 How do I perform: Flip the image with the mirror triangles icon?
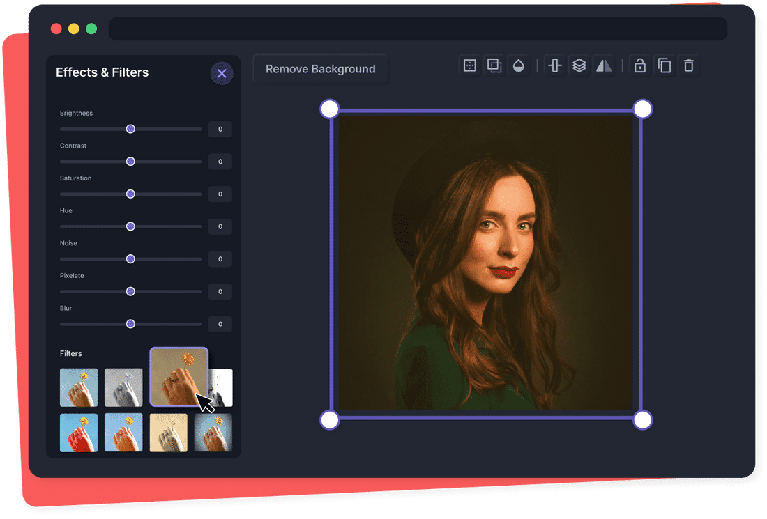(604, 65)
